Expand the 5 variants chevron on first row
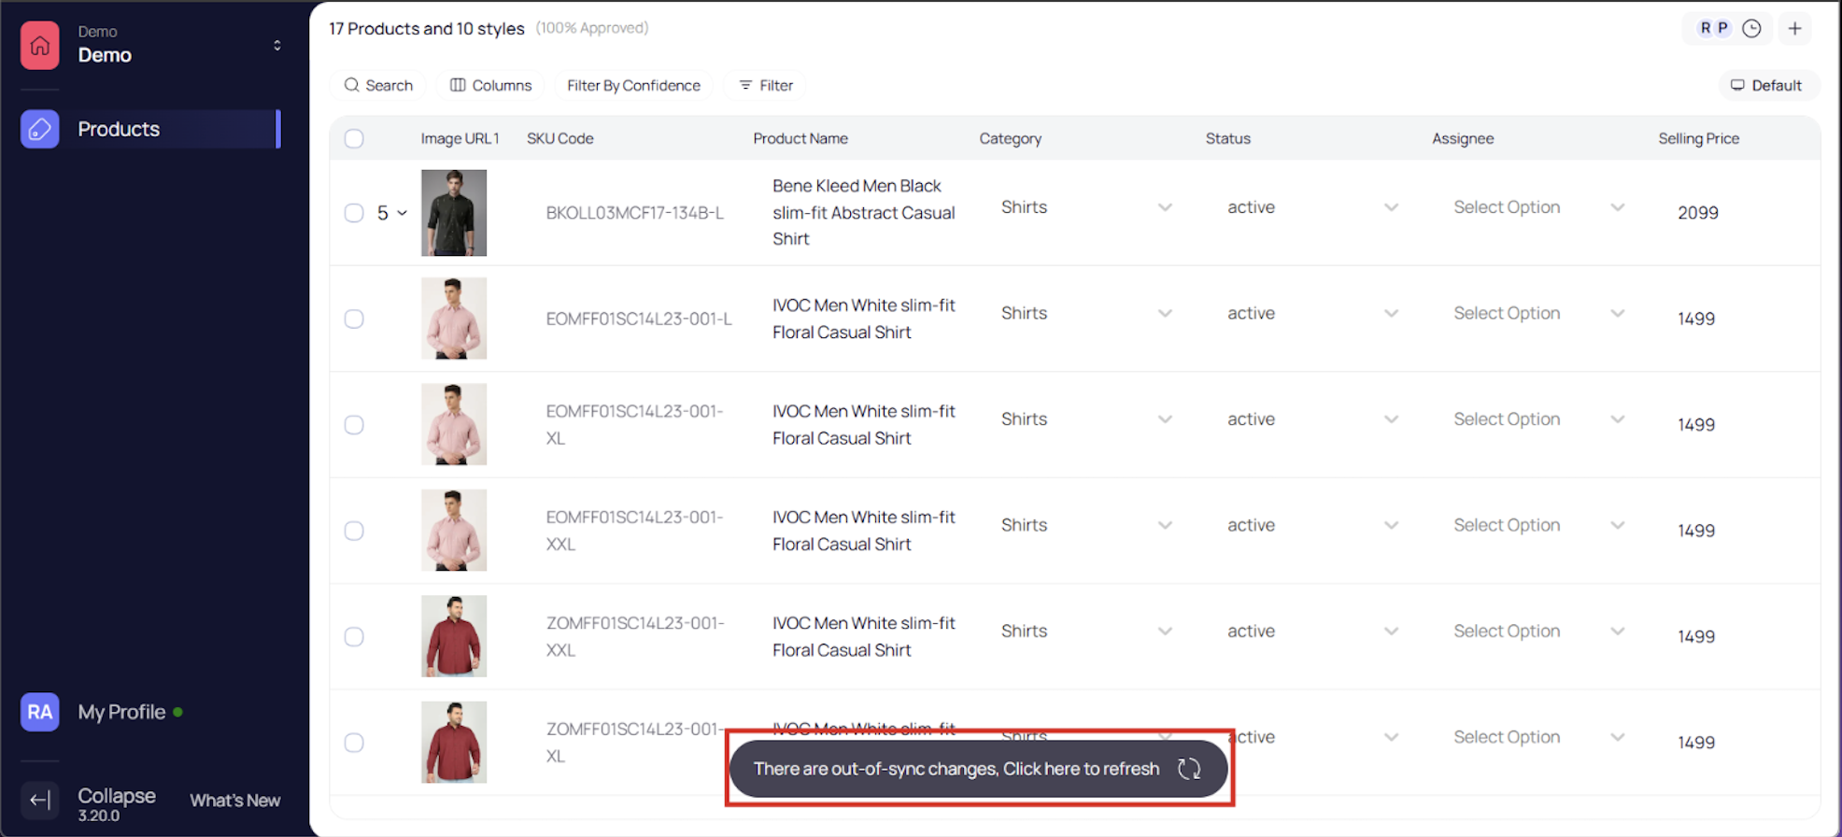The height and width of the screenshot is (837, 1842). pyautogui.click(x=403, y=213)
